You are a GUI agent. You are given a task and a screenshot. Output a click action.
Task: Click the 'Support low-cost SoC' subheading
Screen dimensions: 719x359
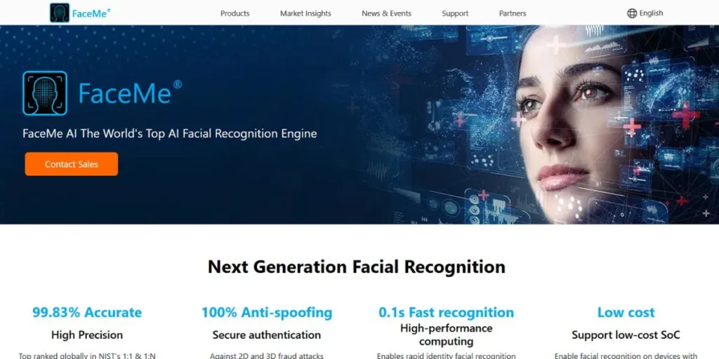626,334
